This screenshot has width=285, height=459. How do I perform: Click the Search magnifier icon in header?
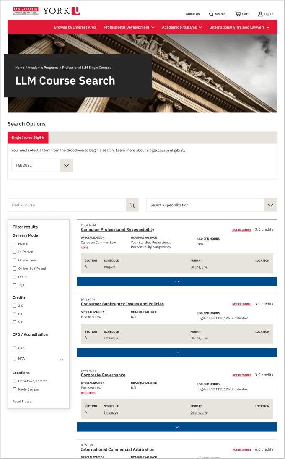[x=211, y=14]
